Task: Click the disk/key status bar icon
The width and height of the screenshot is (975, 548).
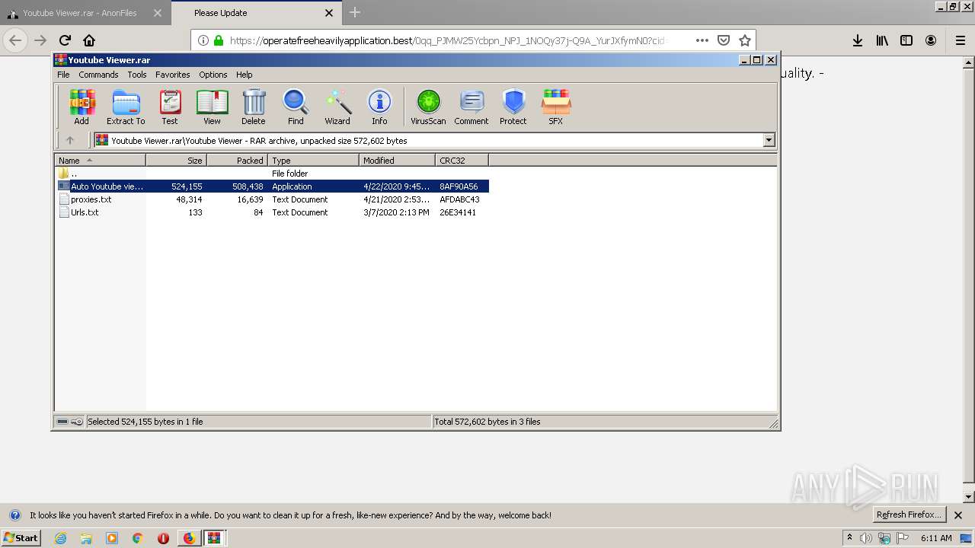Action: [x=70, y=422]
